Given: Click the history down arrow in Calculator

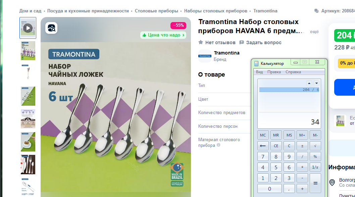Looking at the screenshot, I should coord(316,83).
